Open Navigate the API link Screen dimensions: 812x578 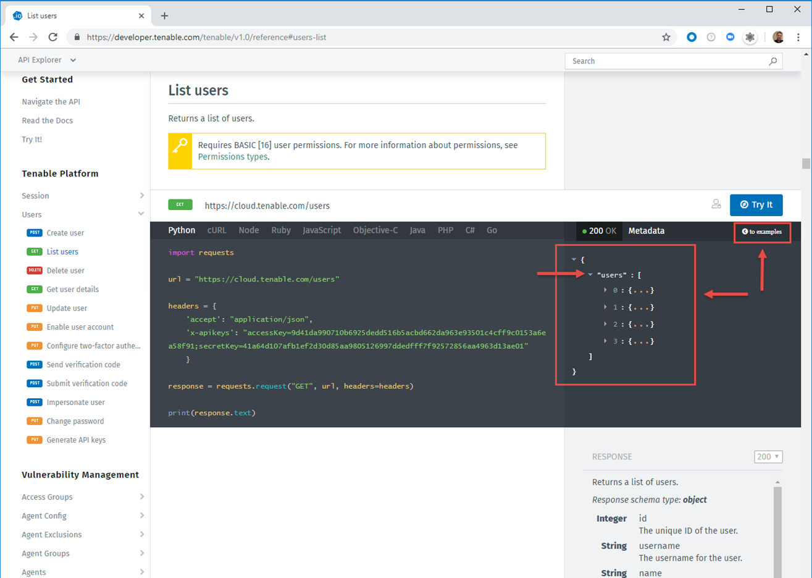51,102
